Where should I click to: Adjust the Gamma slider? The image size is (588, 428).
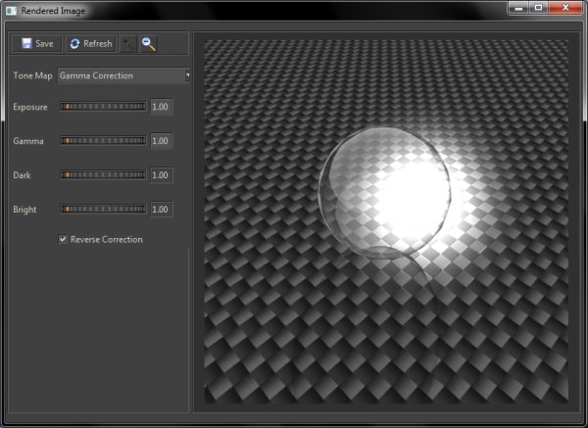(x=104, y=141)
